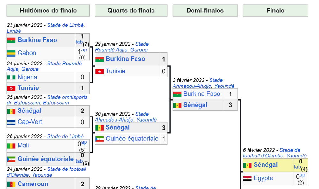Click the 'tab' link beside Burkina Faso score
The image size is (319, 189).
(x=79, y=42)
